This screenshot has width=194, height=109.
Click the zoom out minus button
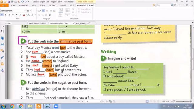[174, 101]
